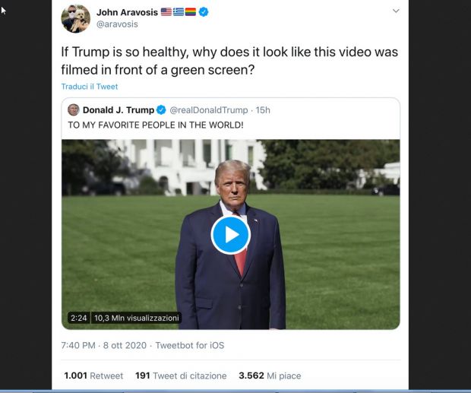View the 191 Tweet di citazione list
471x393 pixels.
click(x=181, y=376)
